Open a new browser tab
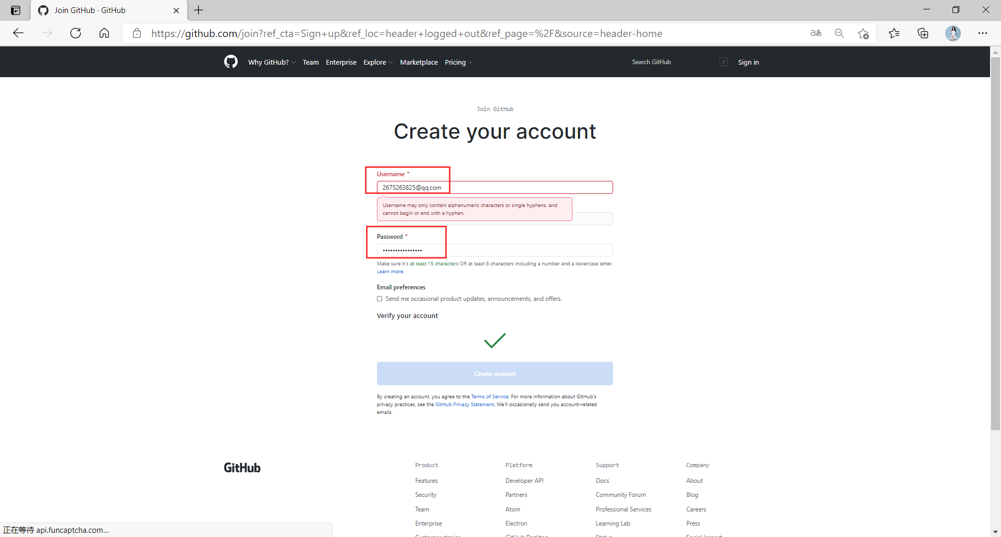Image resolution: width=1001 pixels, height=537 pixels. click(199, 10)
